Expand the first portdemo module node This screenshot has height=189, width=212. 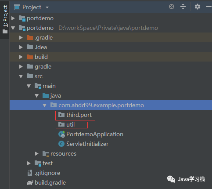(x=13, y=18)
